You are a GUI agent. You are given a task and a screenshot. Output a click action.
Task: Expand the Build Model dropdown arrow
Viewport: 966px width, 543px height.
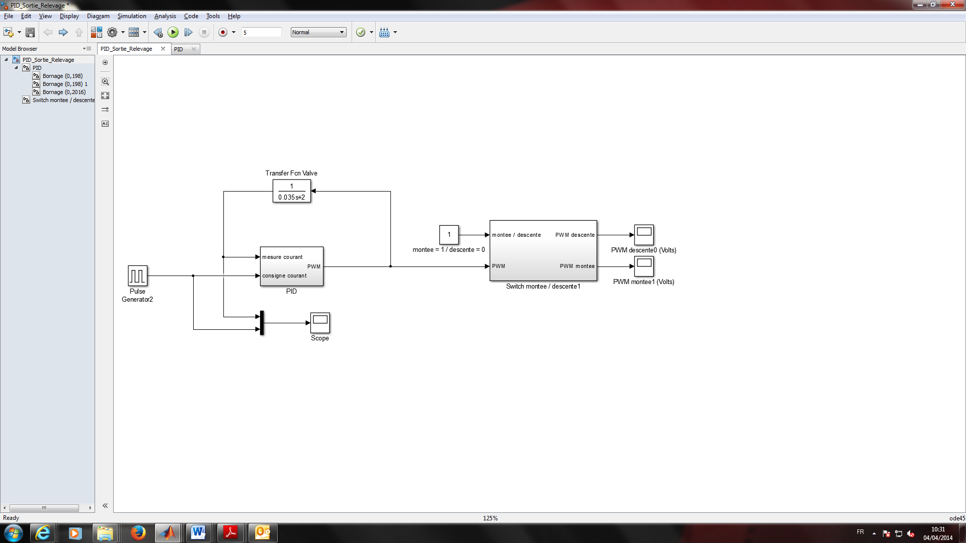[395, 32]
